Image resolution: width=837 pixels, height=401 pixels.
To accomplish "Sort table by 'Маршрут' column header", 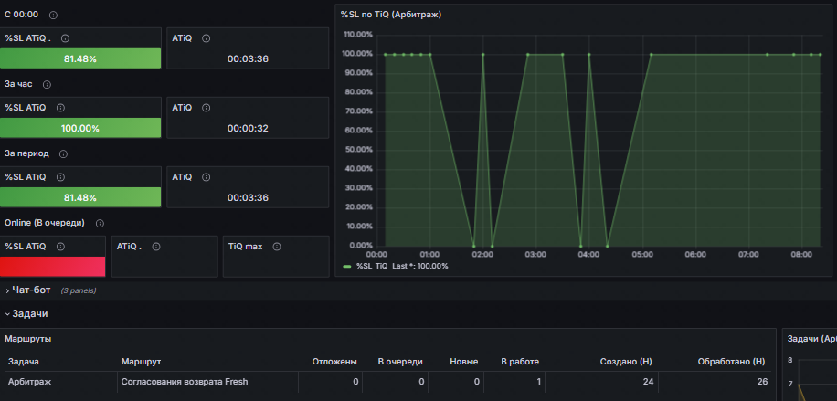I will coord(141,362).
